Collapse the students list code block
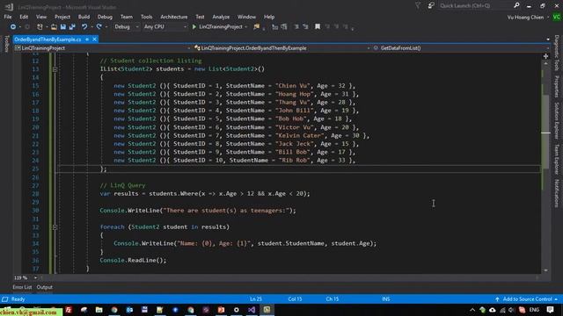The image size is (563, 316). [x=55, y=69]
